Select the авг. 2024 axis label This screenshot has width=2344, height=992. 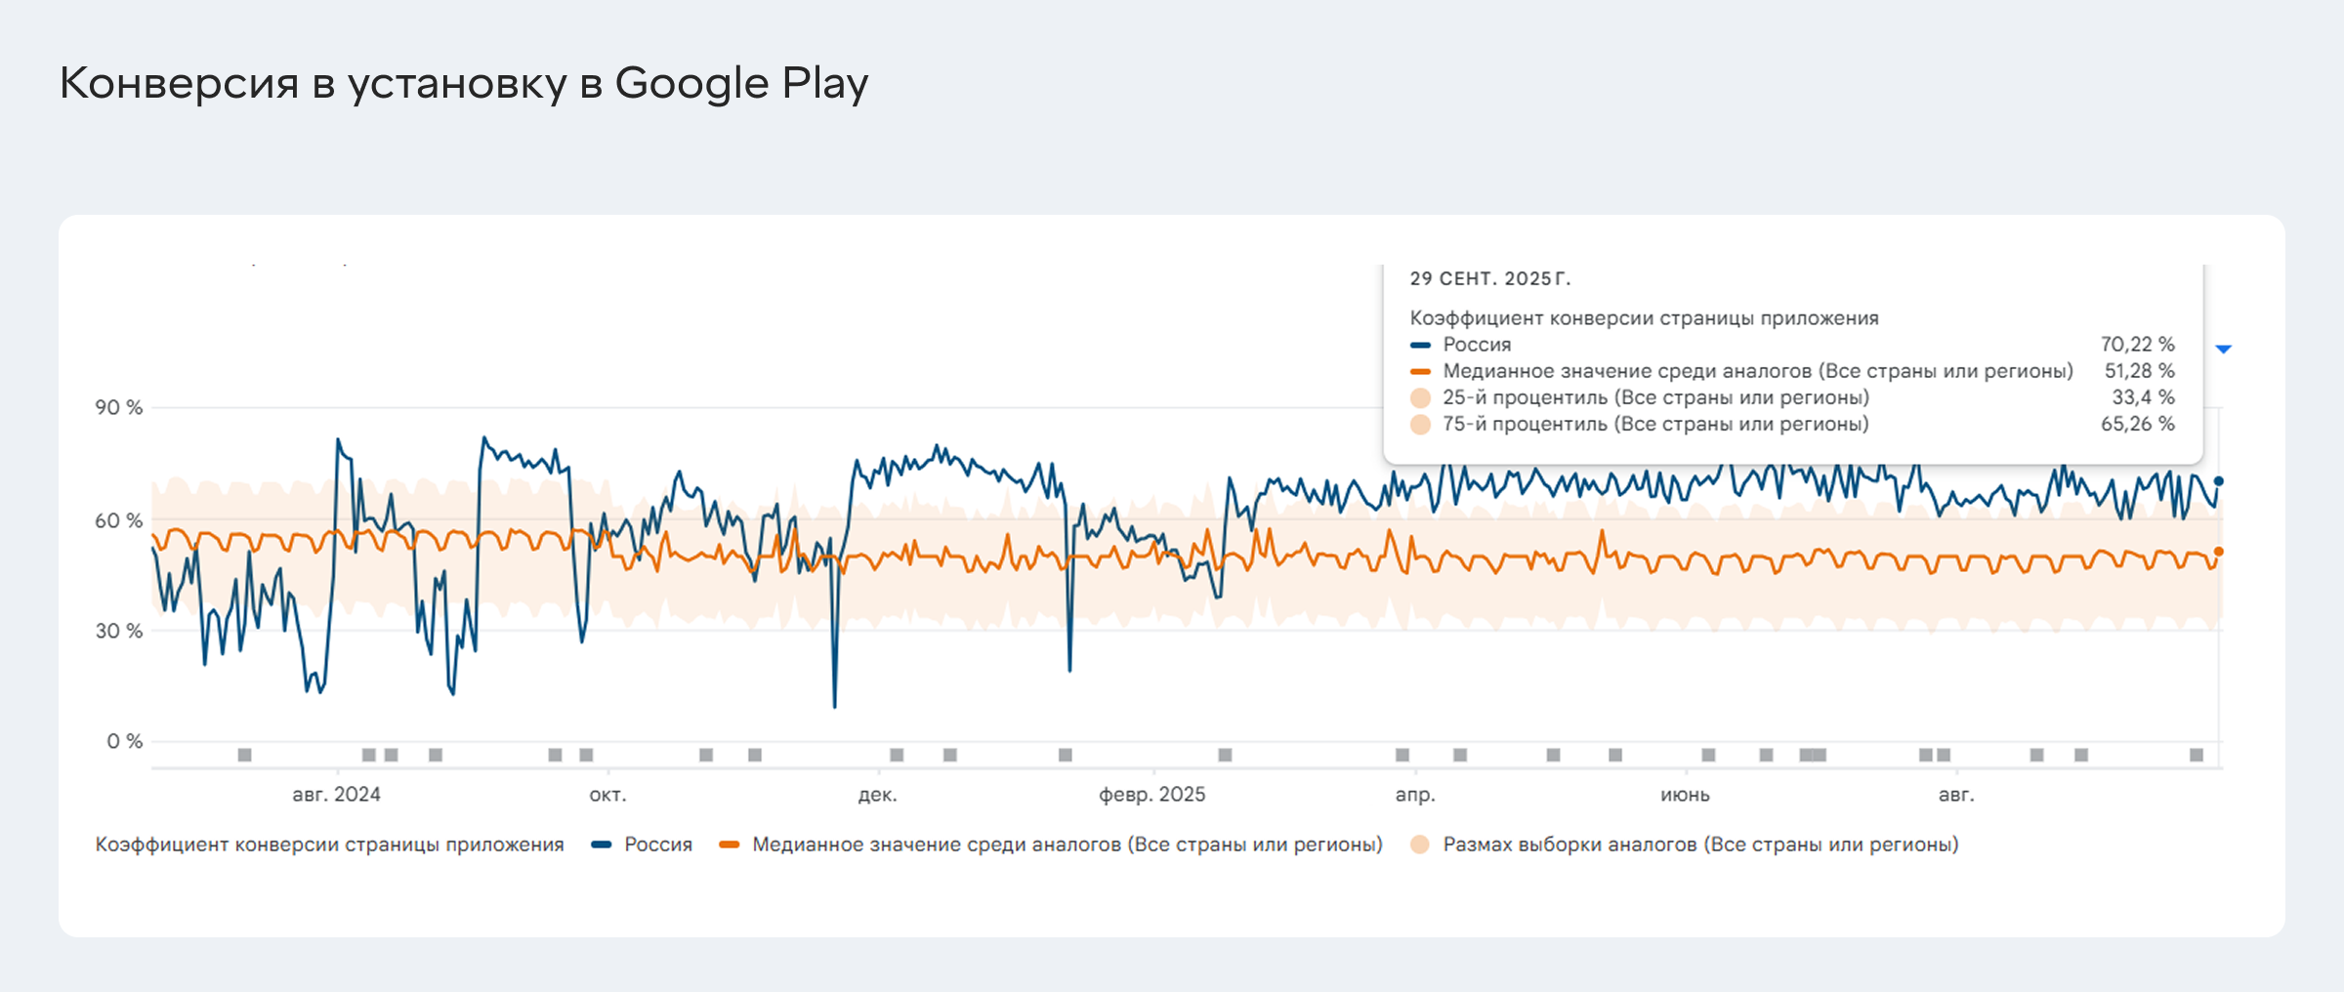[336, 795]
